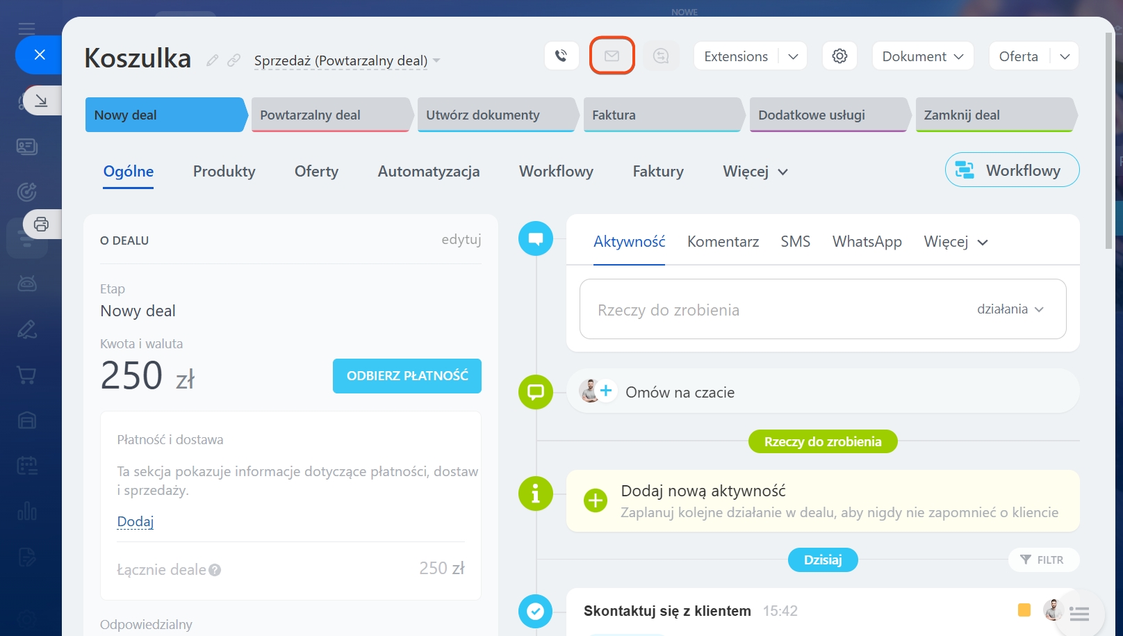Click the green plus icon for new activity
The width and height of the screenshot is (1123, 636).
pos(596,500)
